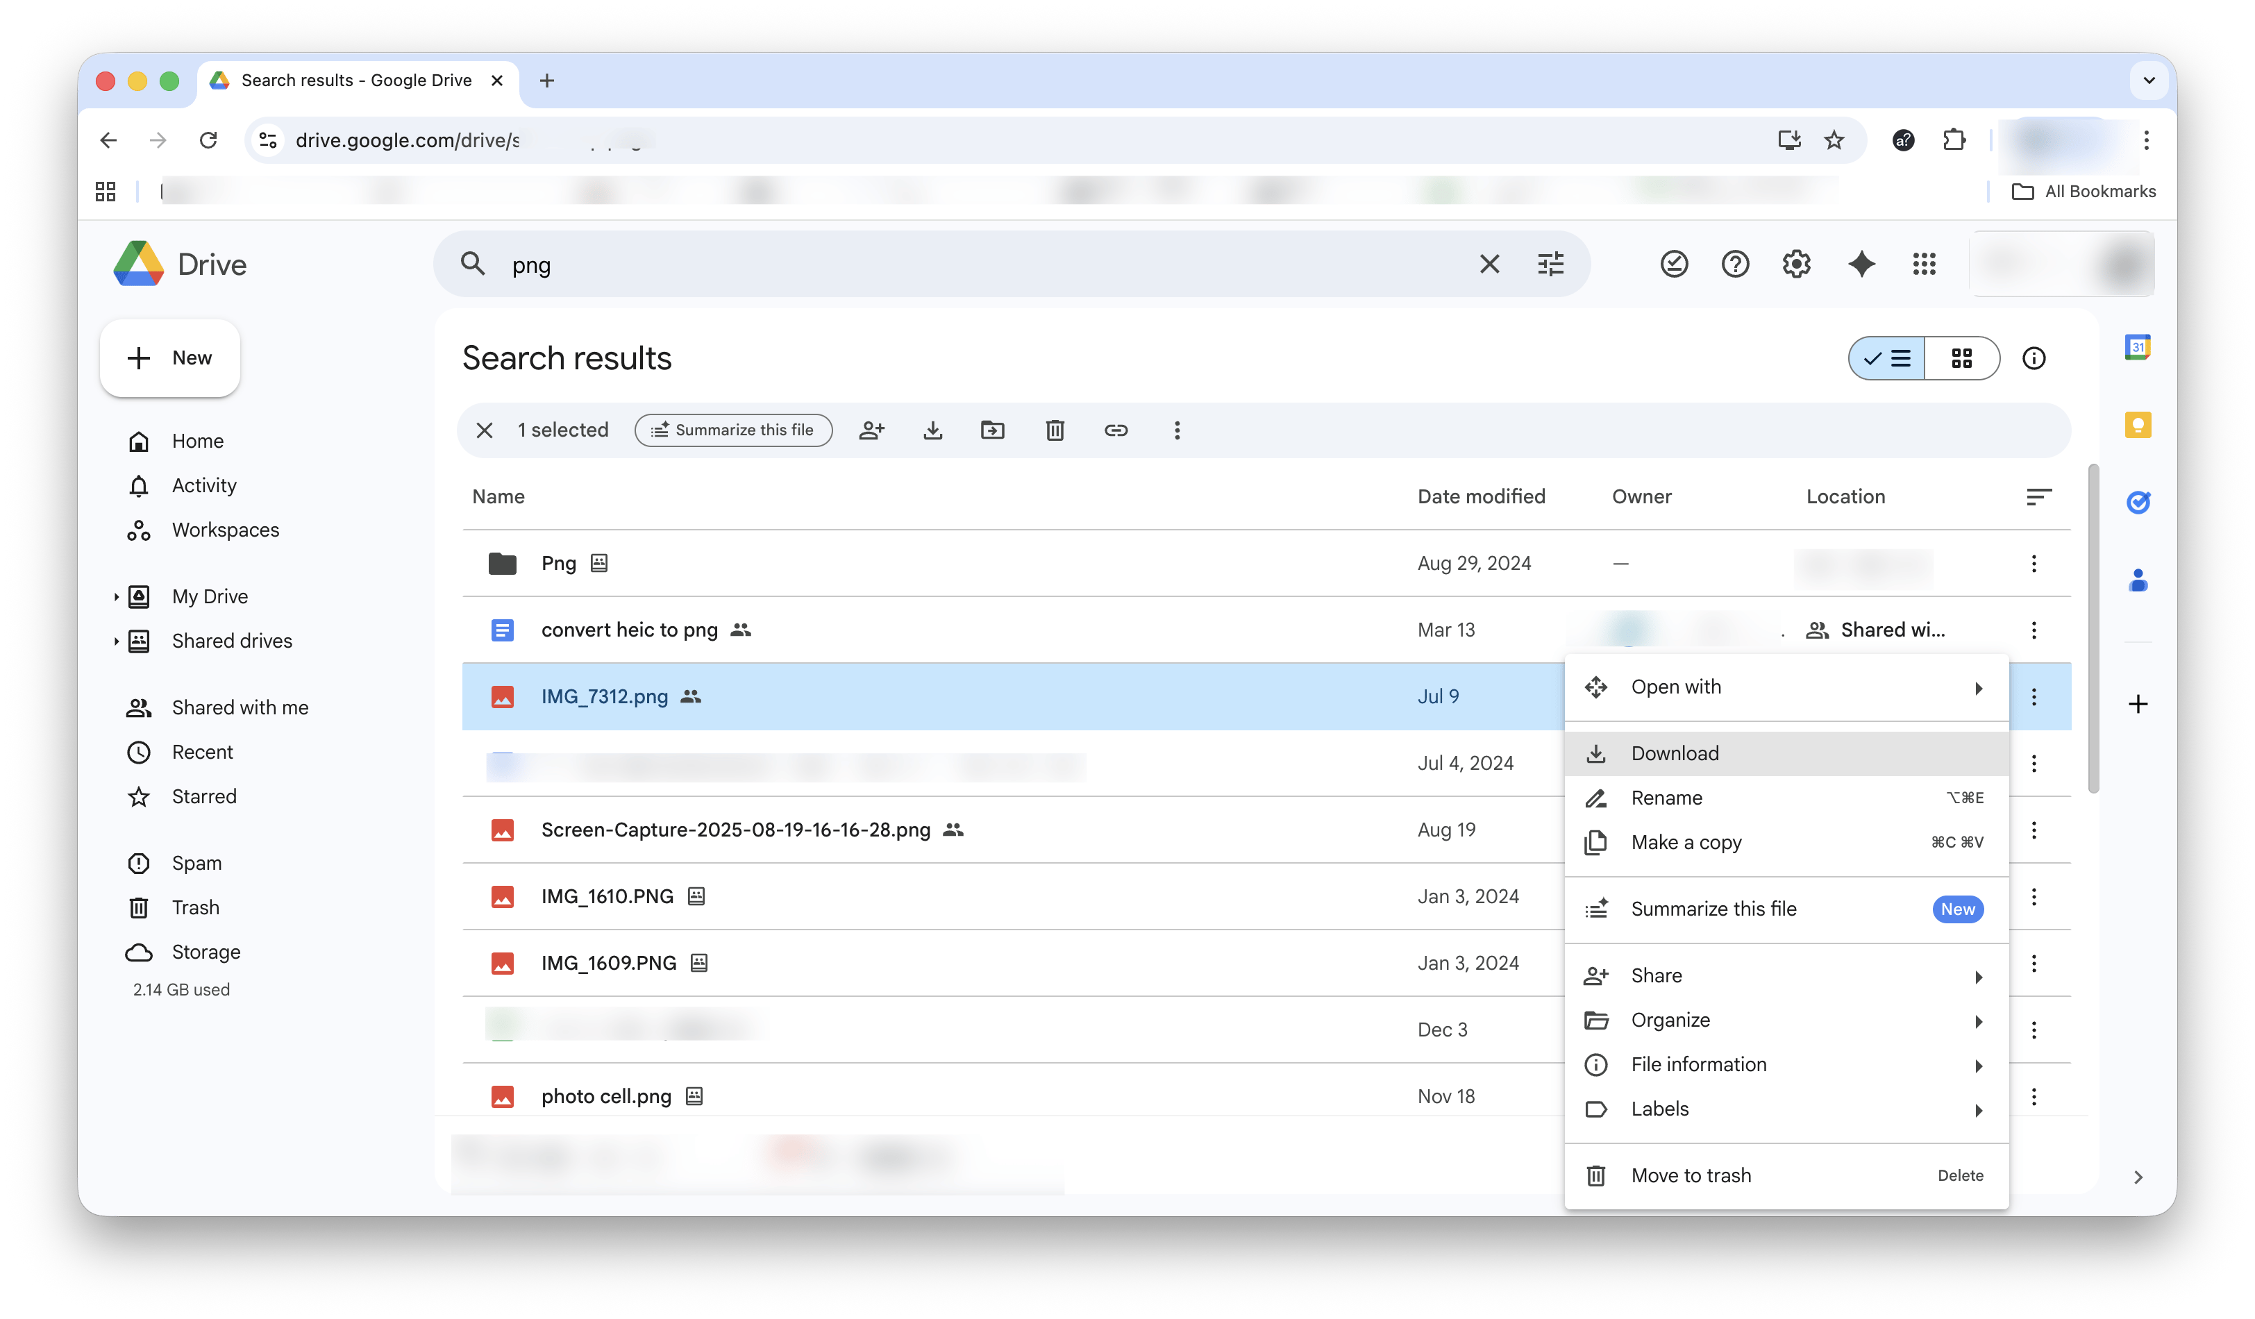
Task: Click the New button in the sidebar
Action: 170,358
